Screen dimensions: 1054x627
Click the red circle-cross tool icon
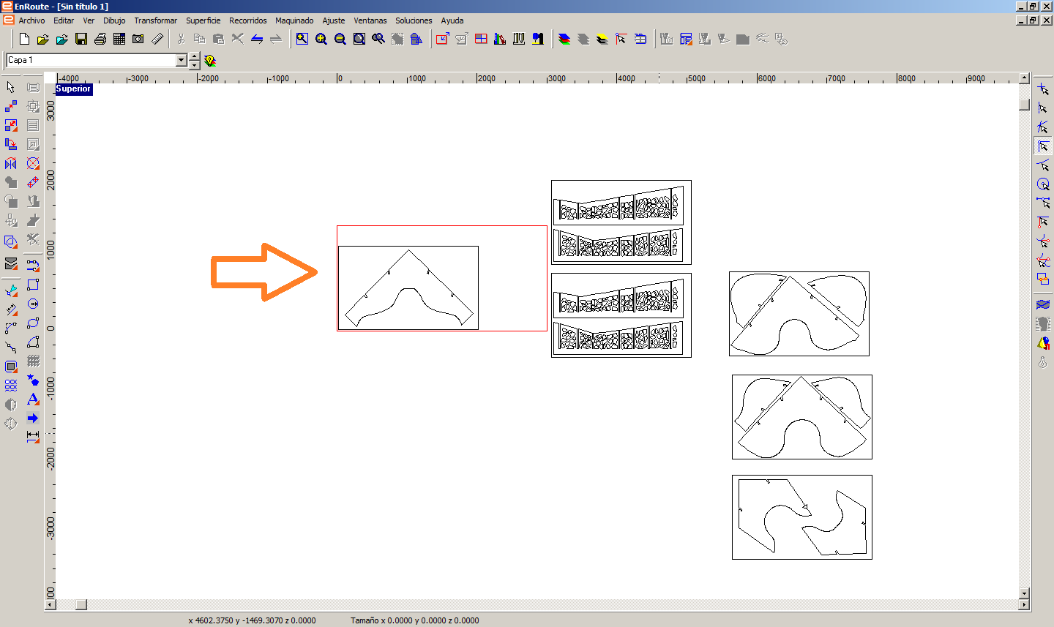point(33,163)
